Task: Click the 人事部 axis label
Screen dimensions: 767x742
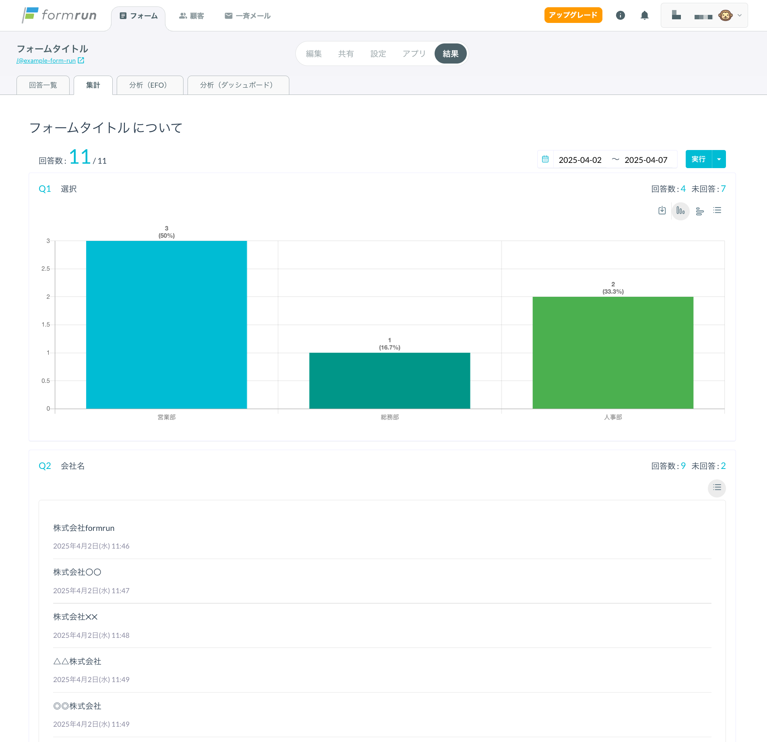Action: click(x=613, y=417)
